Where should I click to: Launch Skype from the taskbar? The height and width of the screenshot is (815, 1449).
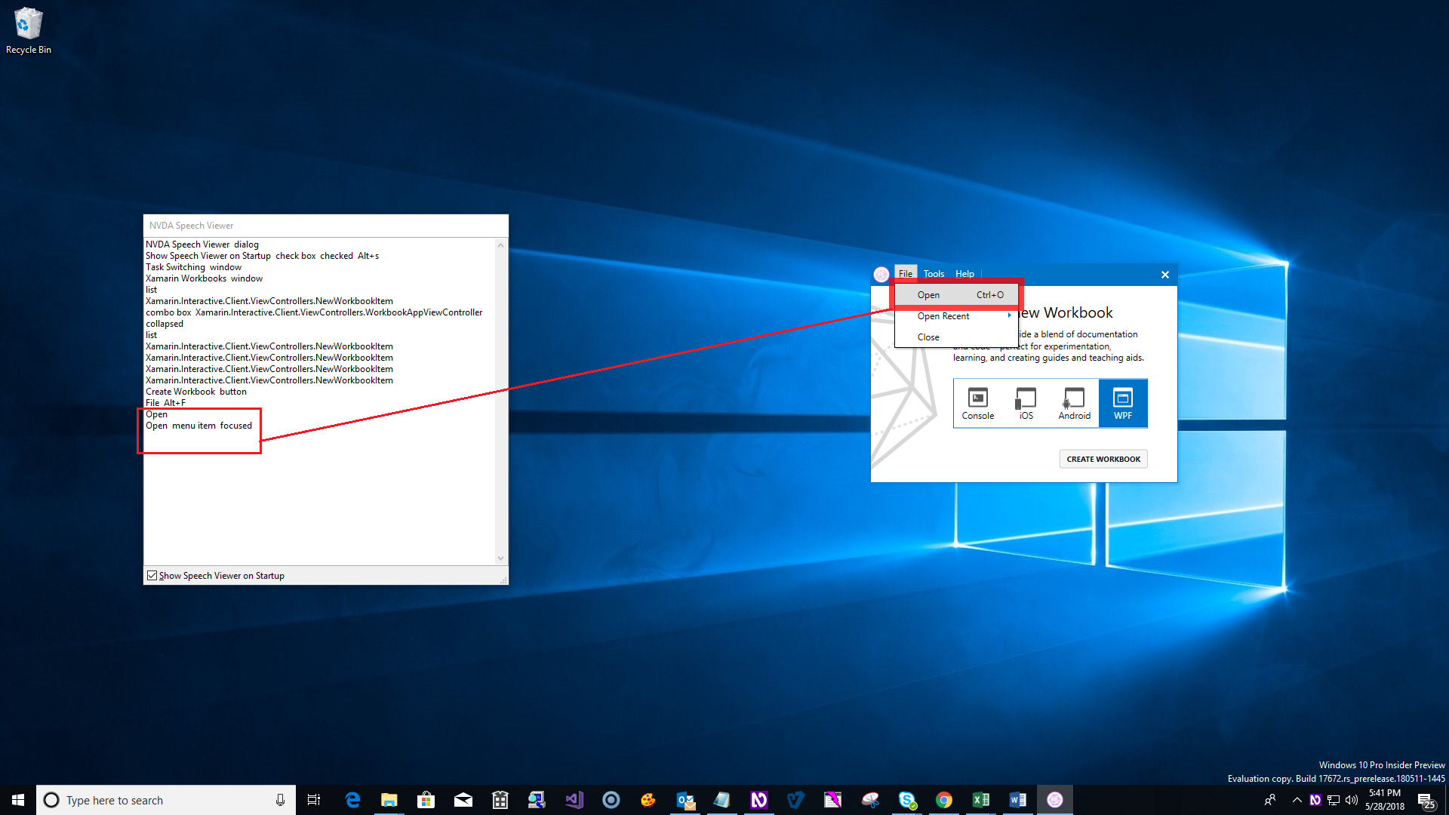[x=907, y=799]
